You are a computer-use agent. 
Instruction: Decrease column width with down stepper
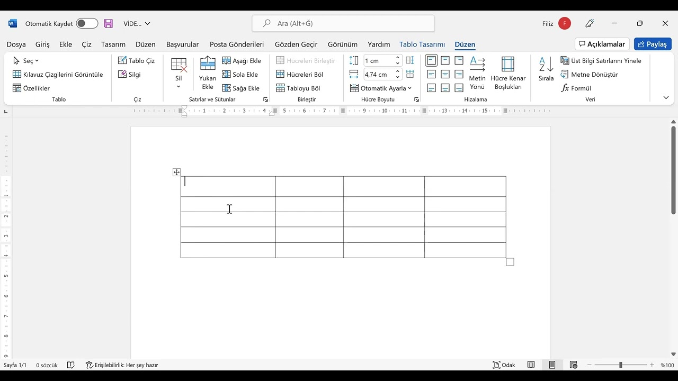click(398, 77)
